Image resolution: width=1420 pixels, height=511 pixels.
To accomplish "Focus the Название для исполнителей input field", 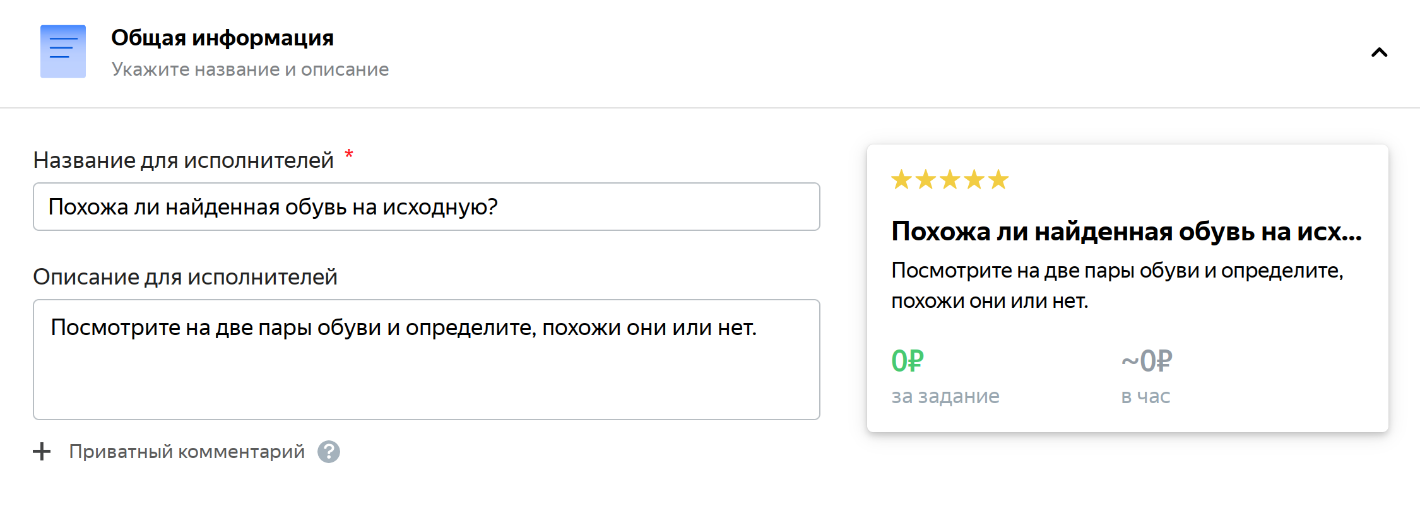I will coord(426,207).
